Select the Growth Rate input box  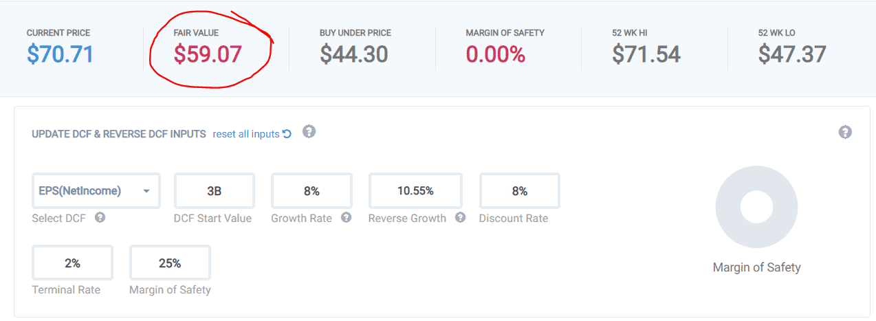pyautogui.click(x=311, y=191)
